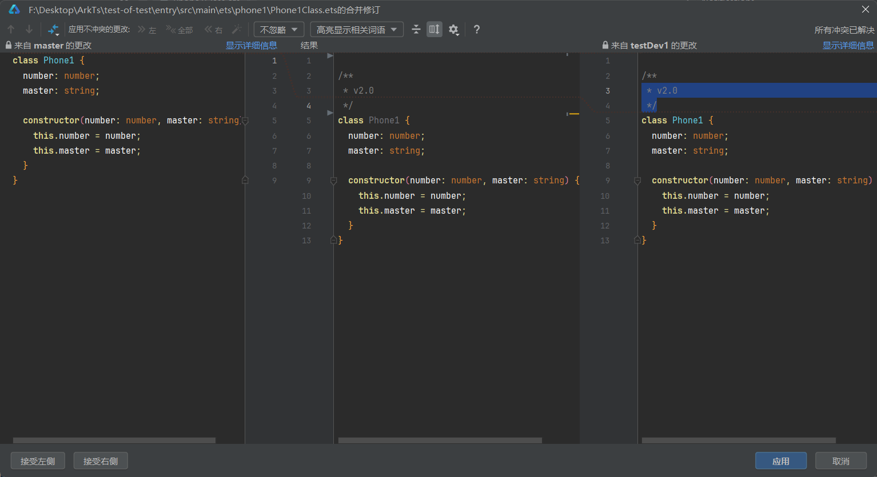Click the 结果 result pane label
The image size is (877, 477).
tap(309, 46)
